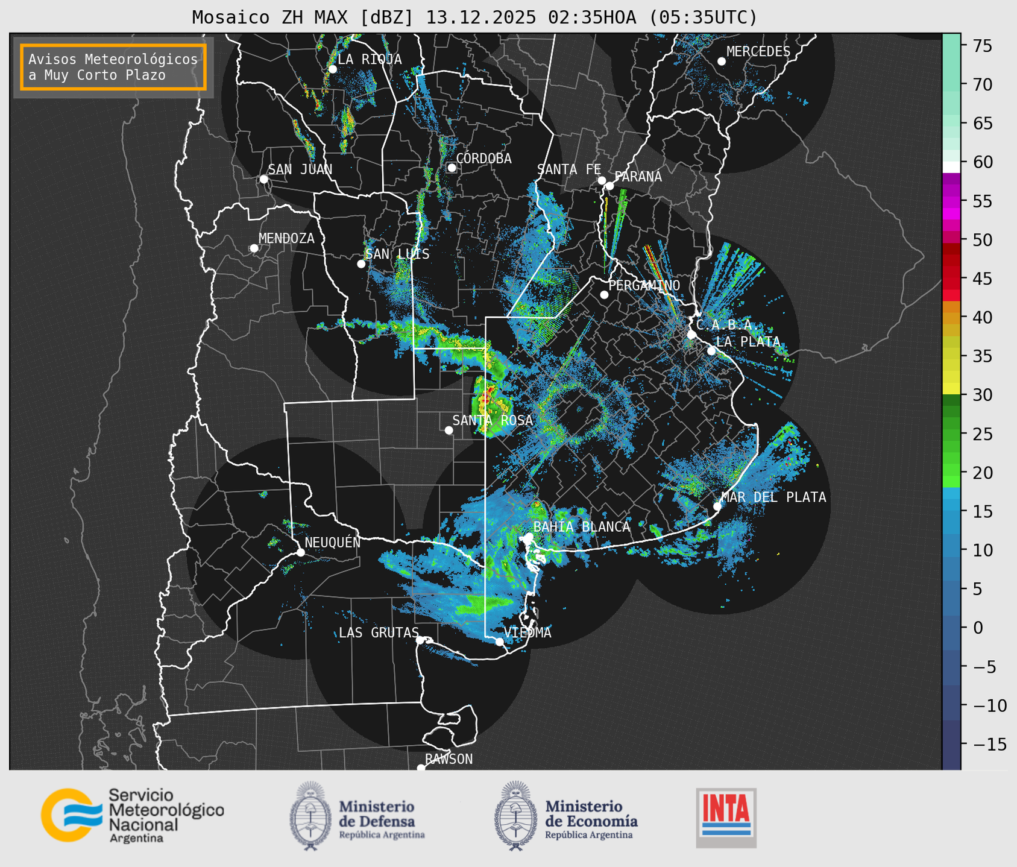Click the 60 dBZ white scale band
The width and height of the screenshot is (1017, 867).
pyautogui.click(x=951, y=167)
